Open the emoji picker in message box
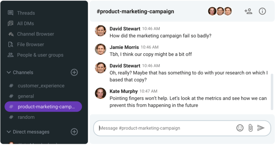 240,128
